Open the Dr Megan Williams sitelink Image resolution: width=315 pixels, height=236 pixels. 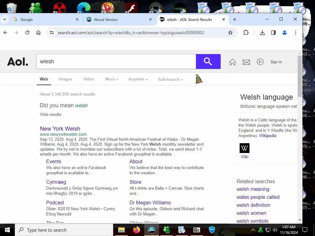point(150,203)
